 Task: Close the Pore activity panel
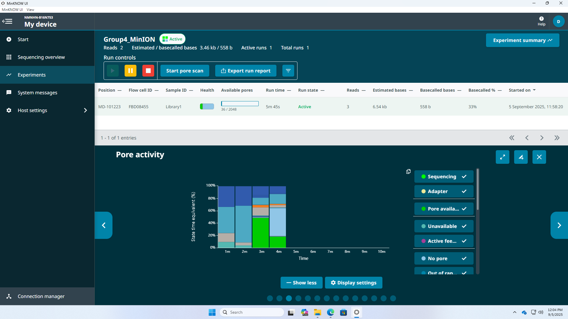coord(539,157)
